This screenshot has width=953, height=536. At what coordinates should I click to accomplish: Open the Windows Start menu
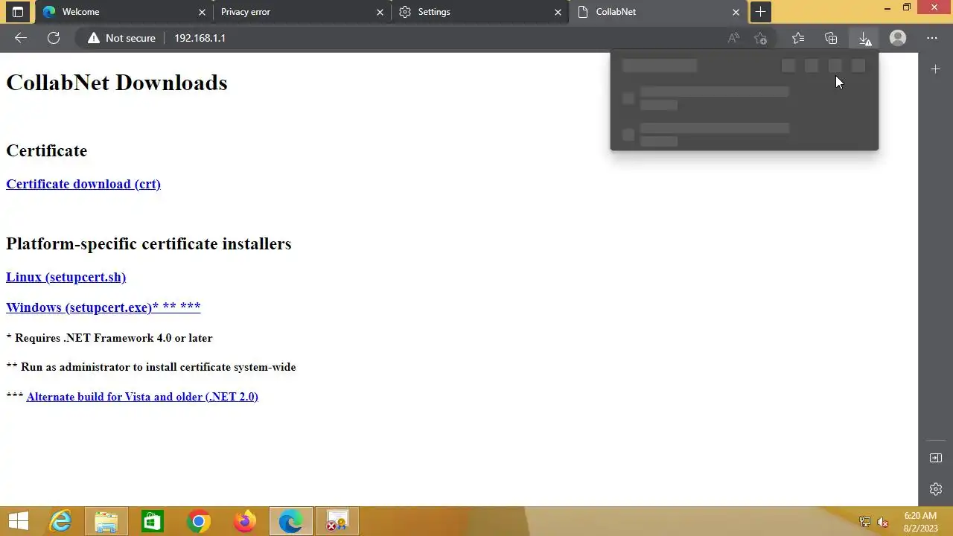click(18, 521)
